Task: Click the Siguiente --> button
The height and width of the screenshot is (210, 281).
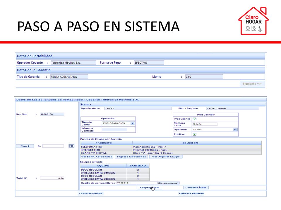Action: pyautogui.click(x=252, y=84)
